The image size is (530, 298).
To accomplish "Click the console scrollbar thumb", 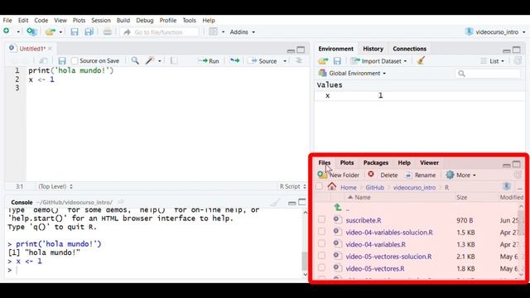I will pyautogui.click(x=305, y=261).
